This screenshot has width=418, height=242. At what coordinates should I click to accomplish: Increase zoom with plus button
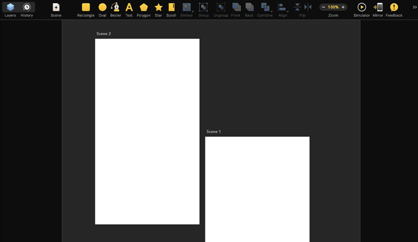click(343, 7)
